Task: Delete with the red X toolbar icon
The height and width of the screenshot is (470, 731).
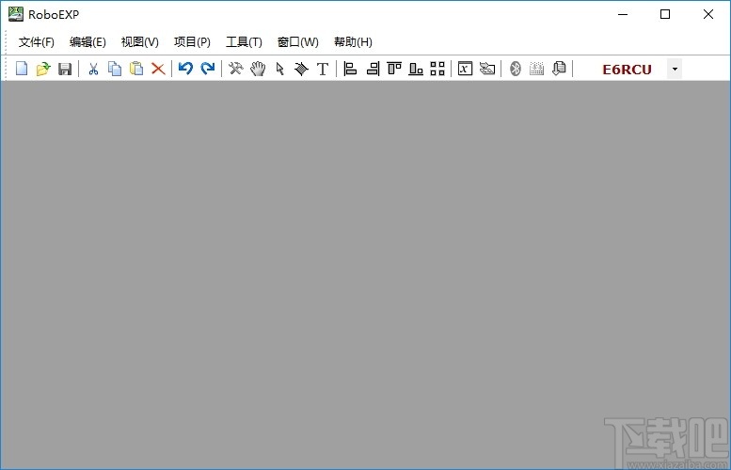Action: 158,69
